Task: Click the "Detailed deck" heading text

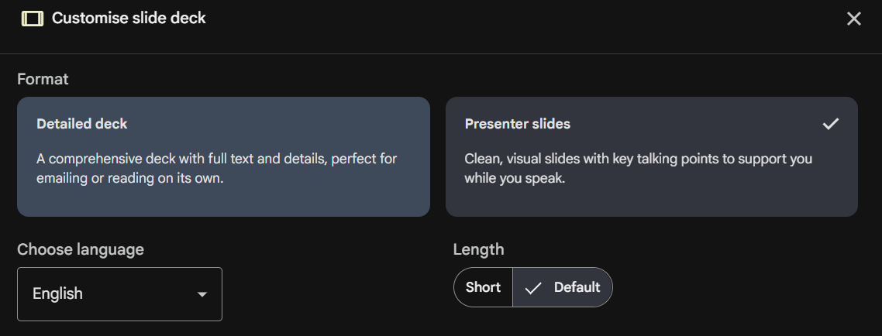Action: 82,124
